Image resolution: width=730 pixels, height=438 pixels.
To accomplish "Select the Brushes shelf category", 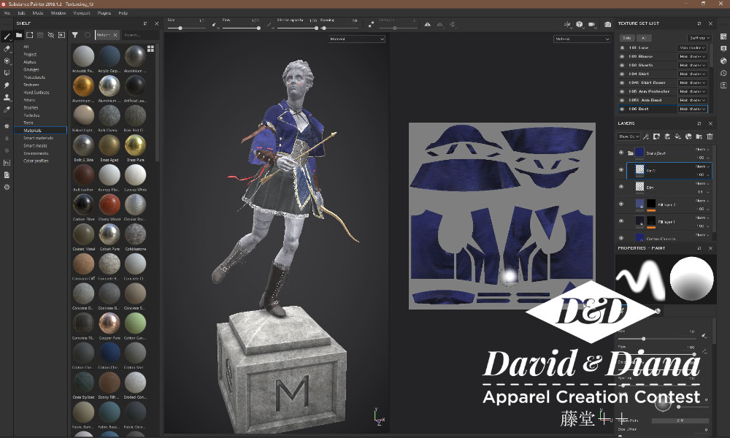I will [31, 107].
